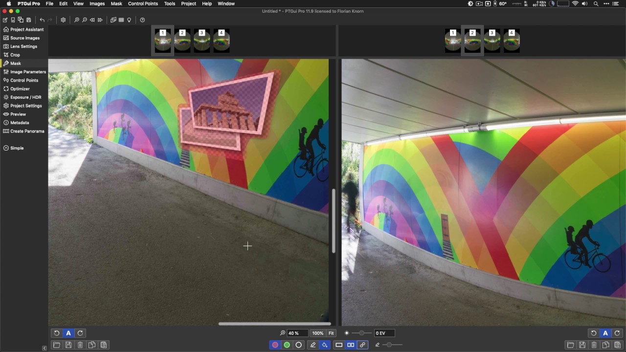
Task: Open the Wi-Fi status in menu bar
Action: coord(575,3)
